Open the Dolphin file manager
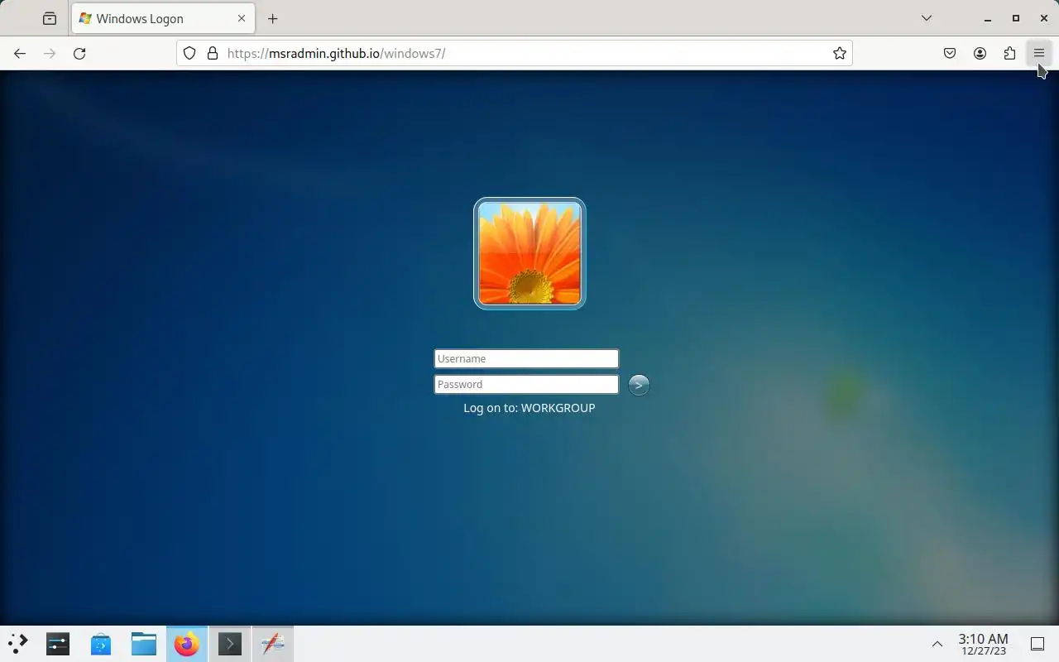Viewport: 1059px width, 662px height. tap(144, 644)
